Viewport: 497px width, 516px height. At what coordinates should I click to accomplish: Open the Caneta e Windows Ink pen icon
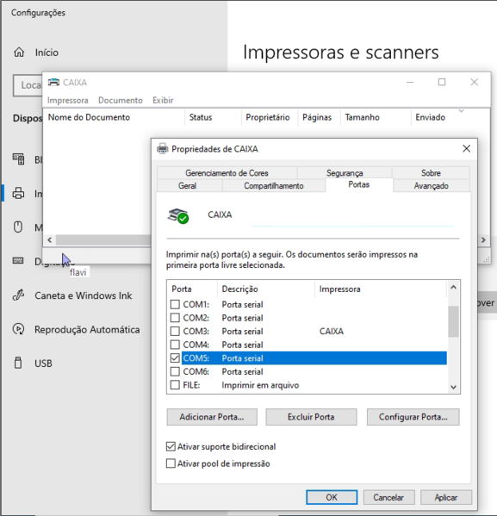[x=18, y=295]
